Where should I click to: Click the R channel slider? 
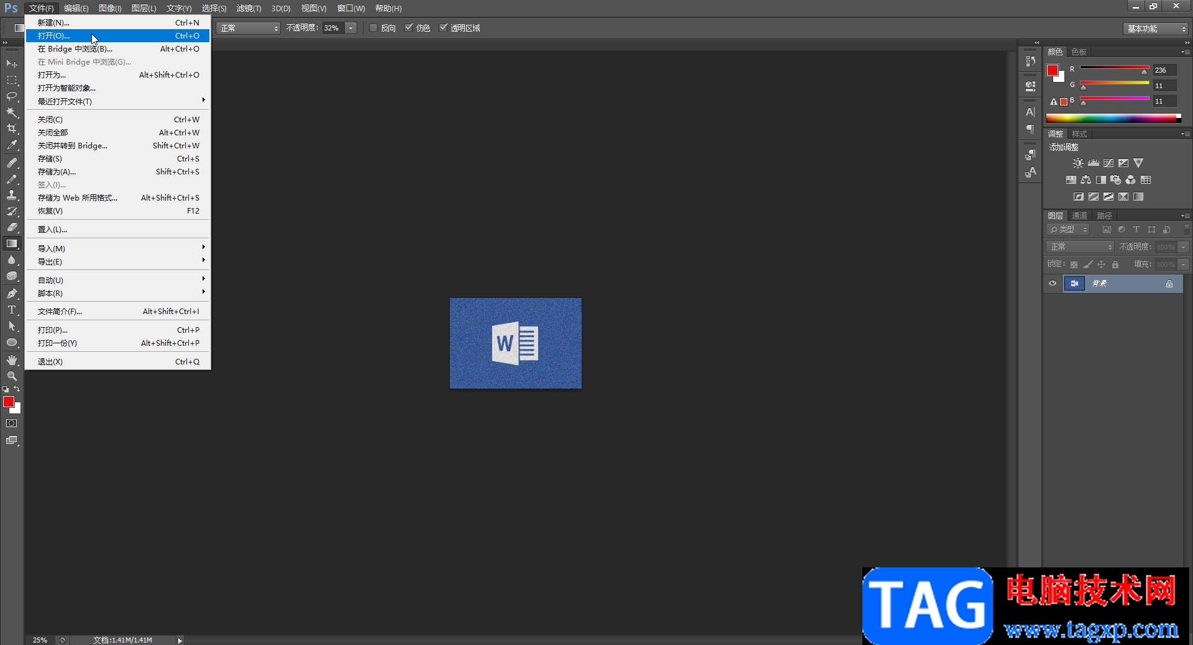pos(1115,68)
